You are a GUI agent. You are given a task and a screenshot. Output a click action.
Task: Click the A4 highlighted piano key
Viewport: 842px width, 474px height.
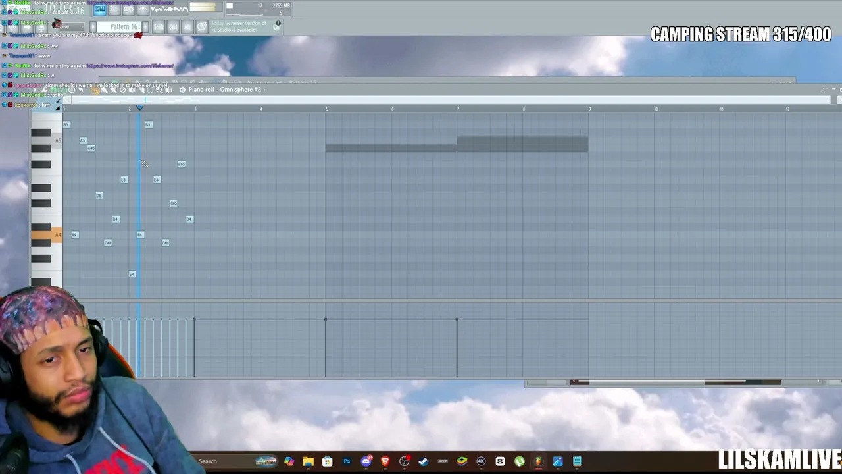[47, 235]
